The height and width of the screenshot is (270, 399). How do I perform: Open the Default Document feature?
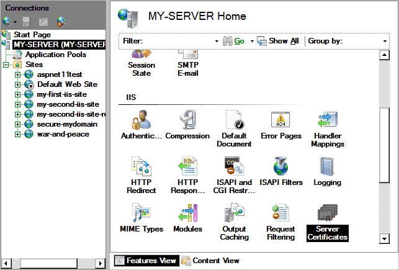(x=234, y=128)
